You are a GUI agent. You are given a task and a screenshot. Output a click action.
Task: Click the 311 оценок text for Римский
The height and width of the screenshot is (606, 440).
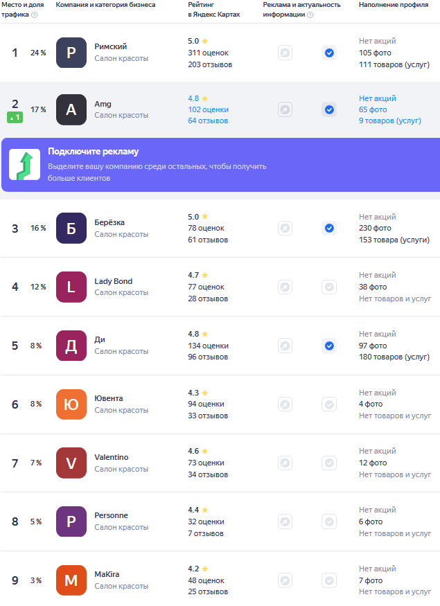click(209, 53)
